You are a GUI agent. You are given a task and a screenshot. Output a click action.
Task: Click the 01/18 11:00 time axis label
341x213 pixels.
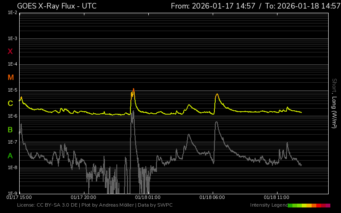276,198
